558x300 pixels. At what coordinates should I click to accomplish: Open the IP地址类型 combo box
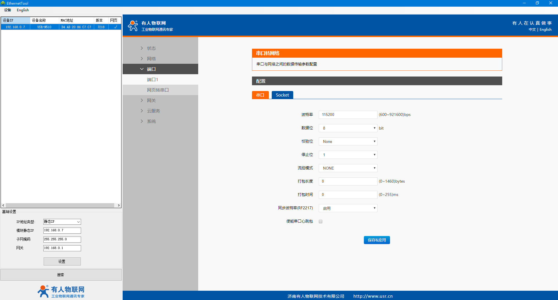(x=62, y=222)
